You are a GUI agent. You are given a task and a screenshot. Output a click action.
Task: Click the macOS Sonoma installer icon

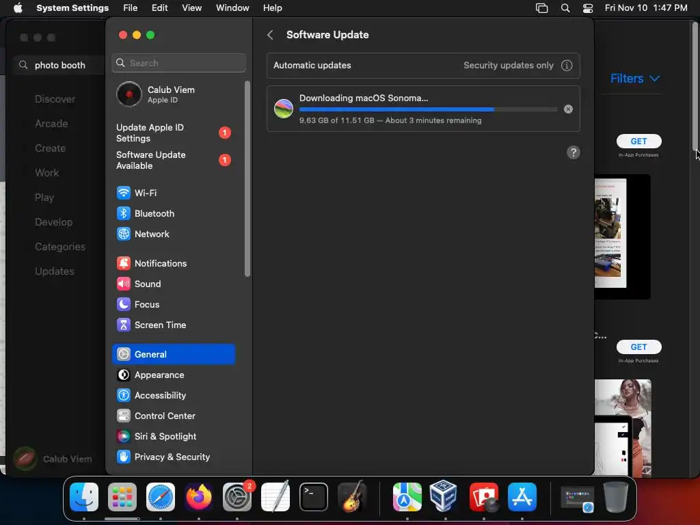284,109
